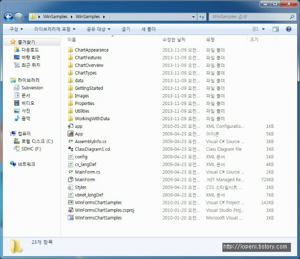Select the app XML configuration file icon

coord(70,126)
